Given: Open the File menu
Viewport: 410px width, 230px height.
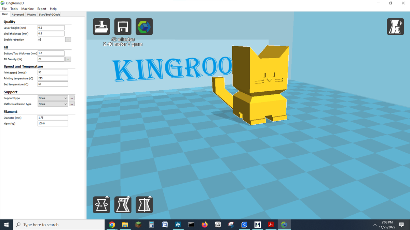Looking at the screenshot, I should (x=4, y=9).
